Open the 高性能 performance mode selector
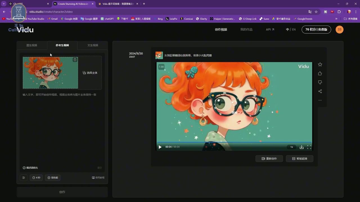Screen dimensions: 360x202 point(53,177)
